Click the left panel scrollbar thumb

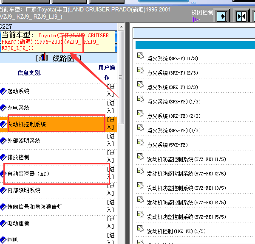[x=121, y=78]
